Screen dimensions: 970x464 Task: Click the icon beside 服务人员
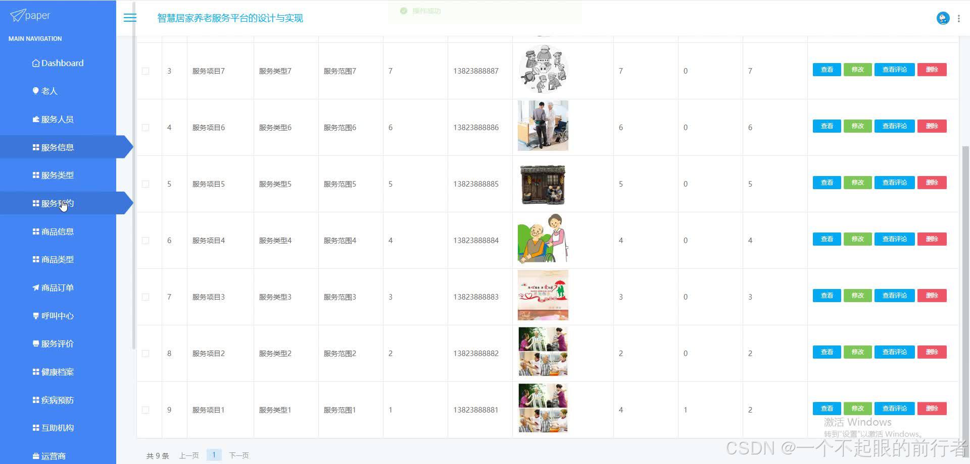[36, 119]
